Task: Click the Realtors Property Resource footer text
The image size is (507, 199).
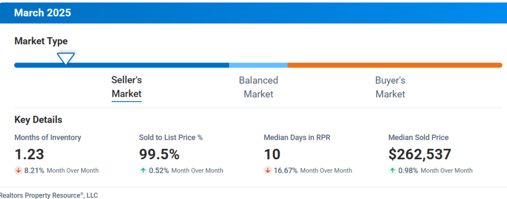Action: (49, 195)
